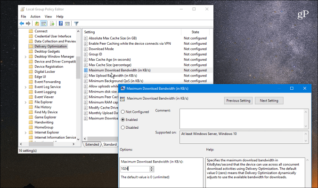The image size is (318, 188).
Task: Expand the Event Log Service tree node
Action: coord(25,87)
